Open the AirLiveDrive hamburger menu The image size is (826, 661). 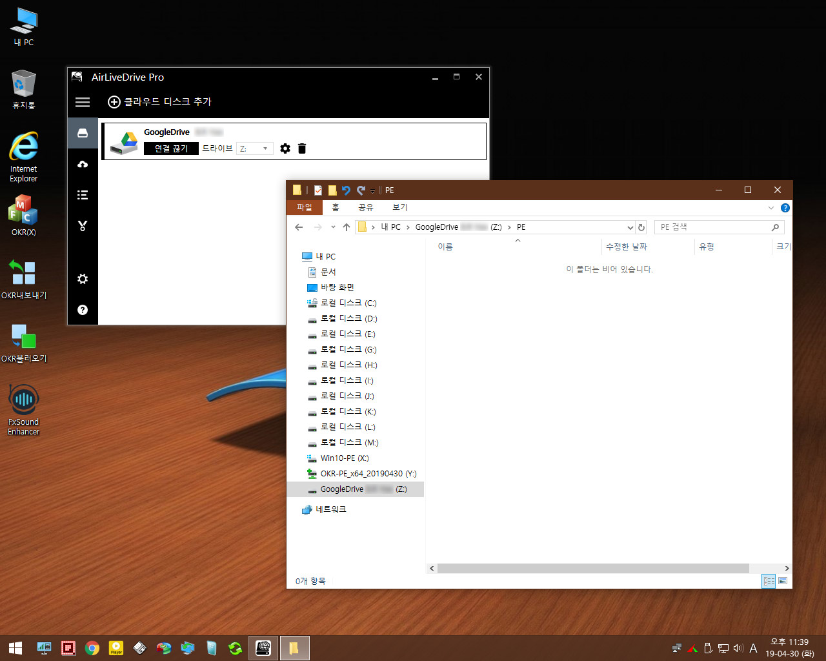click(83, 102)
